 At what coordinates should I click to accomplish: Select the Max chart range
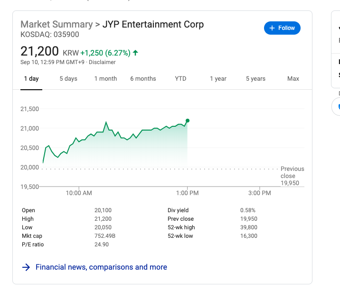coord(293,78)
